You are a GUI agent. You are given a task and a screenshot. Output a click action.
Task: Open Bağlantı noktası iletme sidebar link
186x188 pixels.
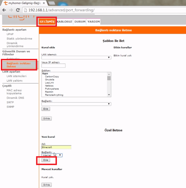click(x=19, y=65)
